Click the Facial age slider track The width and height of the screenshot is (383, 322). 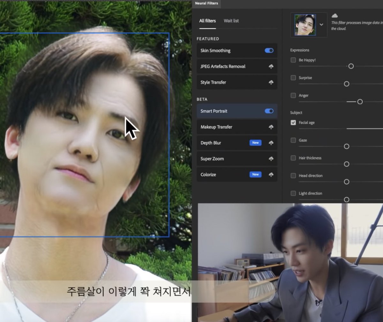[341, 129]
